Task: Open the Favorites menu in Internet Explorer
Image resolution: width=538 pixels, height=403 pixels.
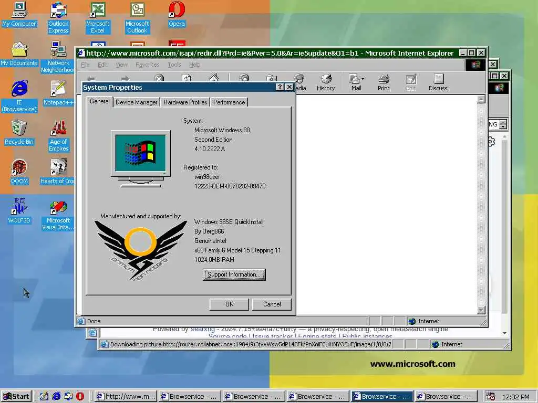Action: pos(147,65)
